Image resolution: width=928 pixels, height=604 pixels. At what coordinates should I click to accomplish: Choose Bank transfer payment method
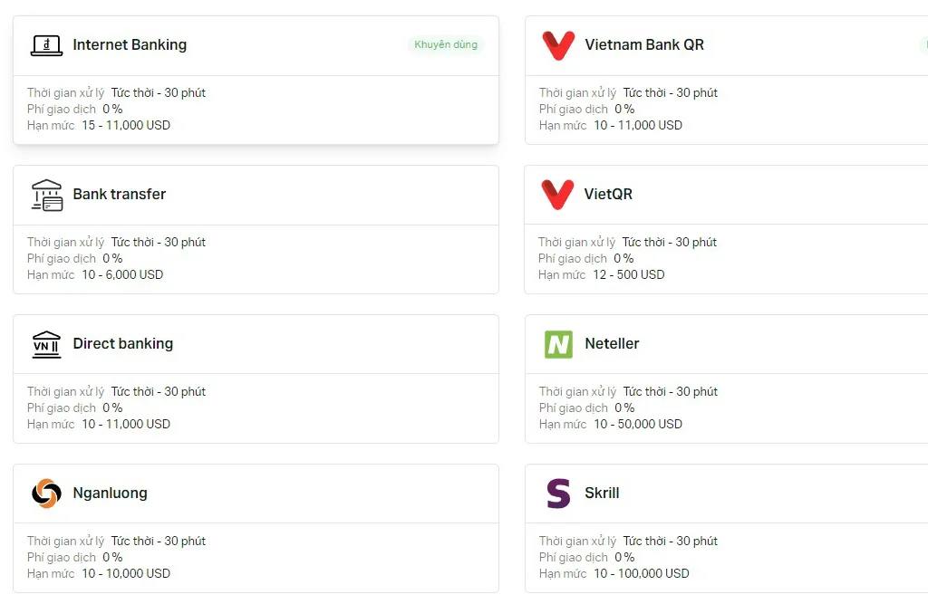(x=120, y=195)
